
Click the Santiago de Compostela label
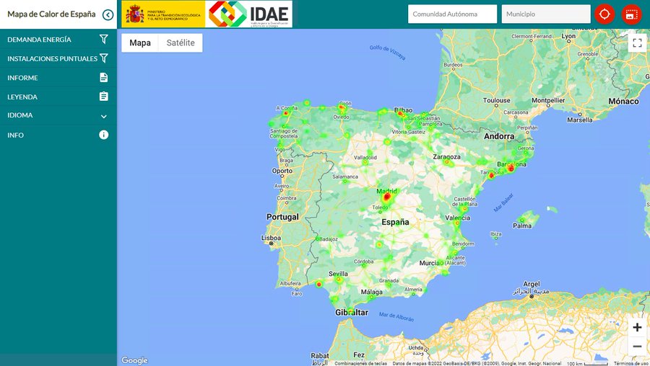[x=284, y=133]
